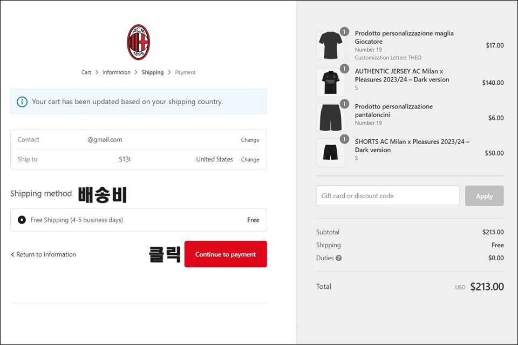Click the USD total $213.00 amount
This screenshot has height=345, width=518.
pyautogui.click(x=487, y=287)
